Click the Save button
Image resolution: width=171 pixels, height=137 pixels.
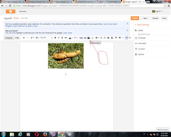145,18
